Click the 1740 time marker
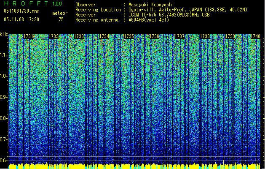This screenshot has height=169, width=265. pyautogui.click(x=255, y=36)
